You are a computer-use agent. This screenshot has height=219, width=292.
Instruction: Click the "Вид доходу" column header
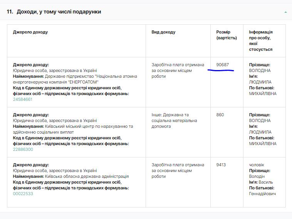coord(163,32)
